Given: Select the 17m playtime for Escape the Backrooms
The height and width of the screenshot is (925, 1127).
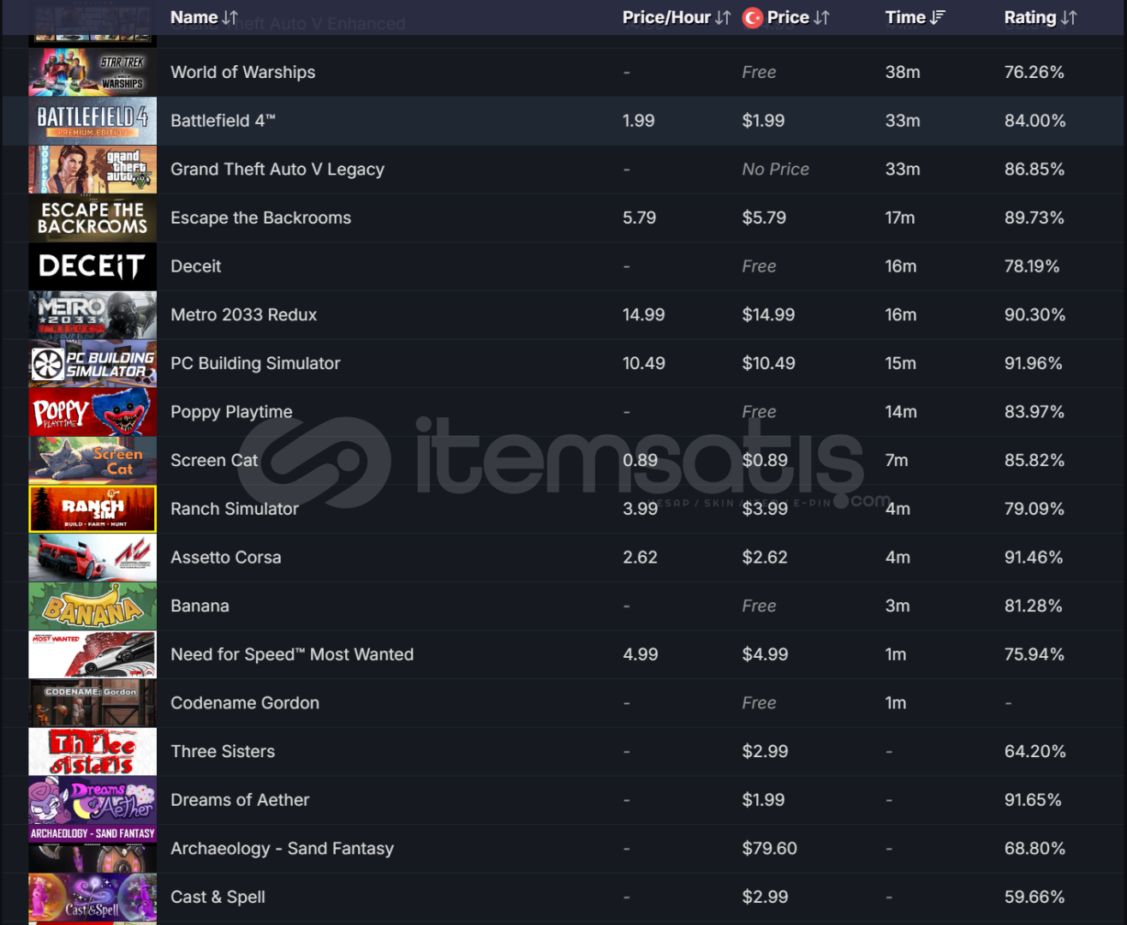Looking at the screenshot, I should [900, 218].
